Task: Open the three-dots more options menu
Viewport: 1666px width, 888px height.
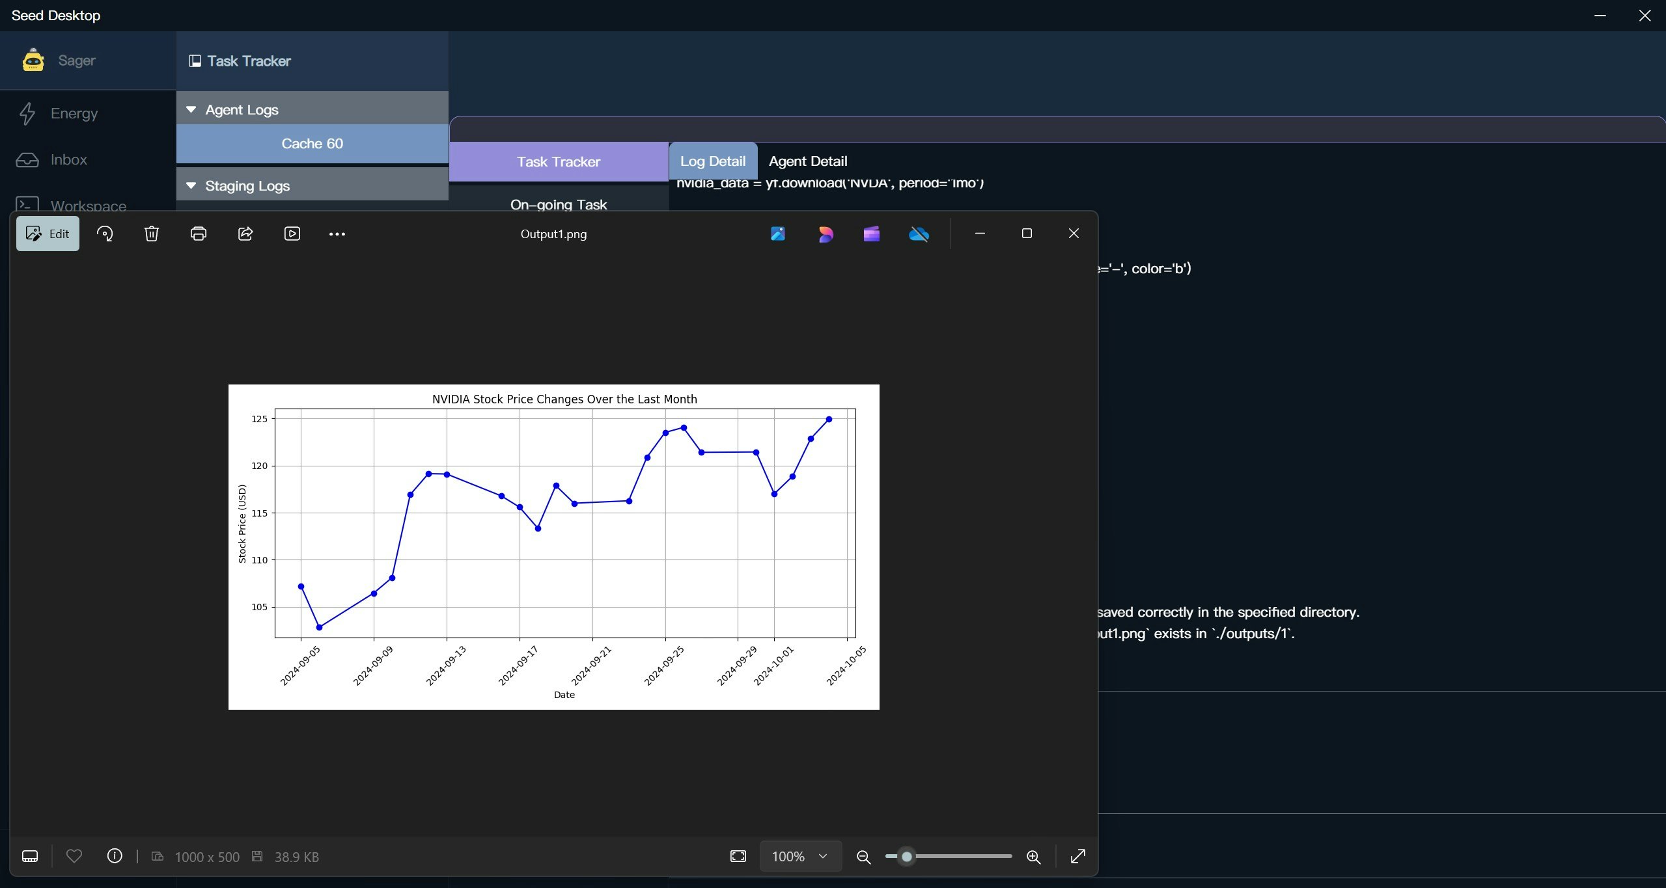Action: pos(337,234)
